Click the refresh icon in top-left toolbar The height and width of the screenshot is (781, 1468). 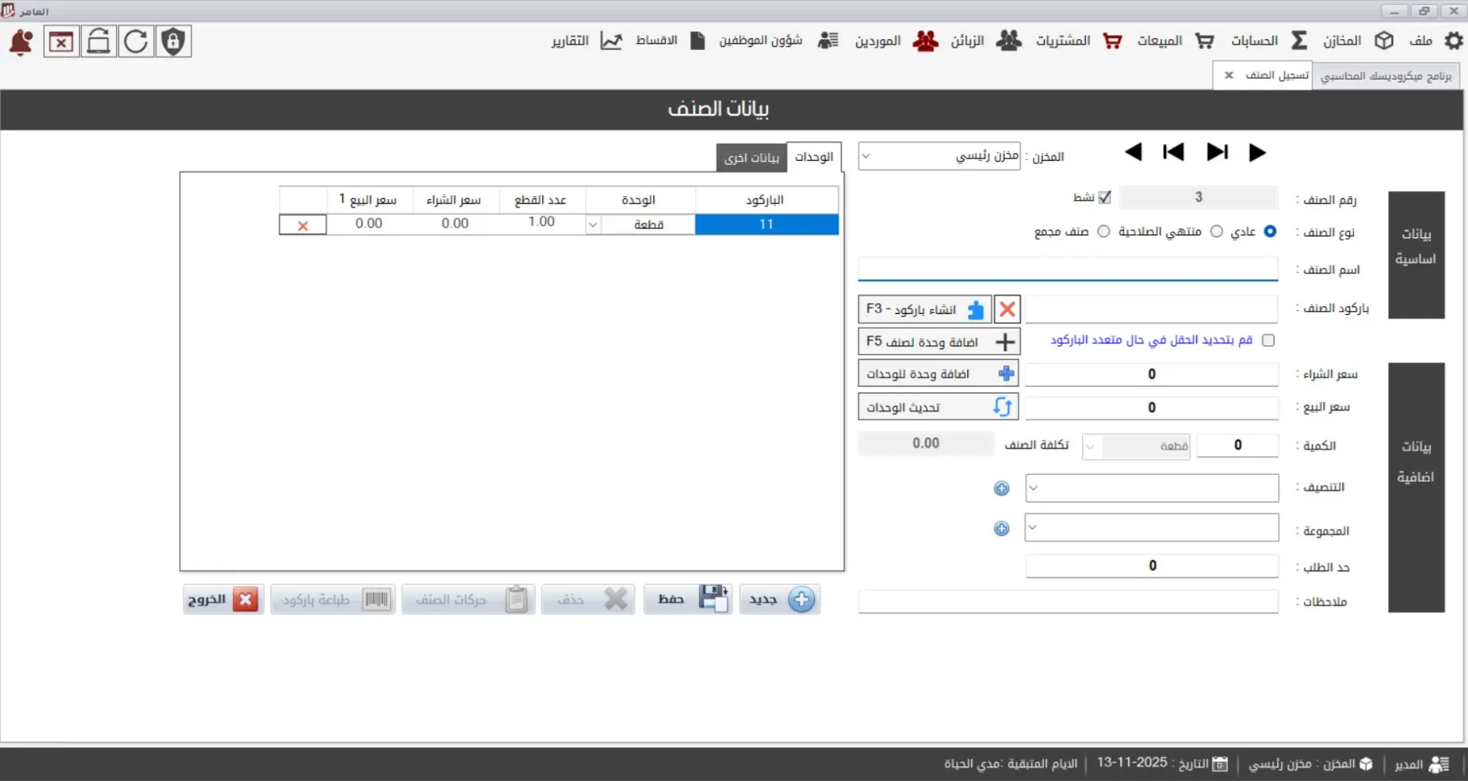(x=136, y=41)
